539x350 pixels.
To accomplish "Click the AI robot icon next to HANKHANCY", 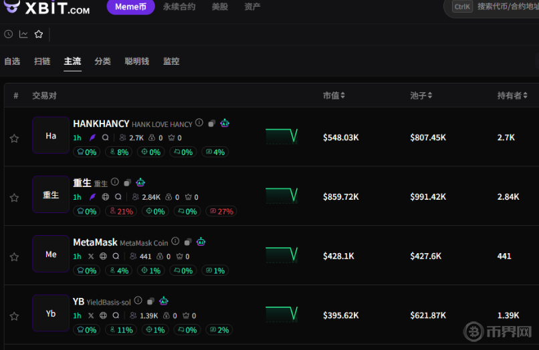I will pyautogui.click(x=225, y=123).
